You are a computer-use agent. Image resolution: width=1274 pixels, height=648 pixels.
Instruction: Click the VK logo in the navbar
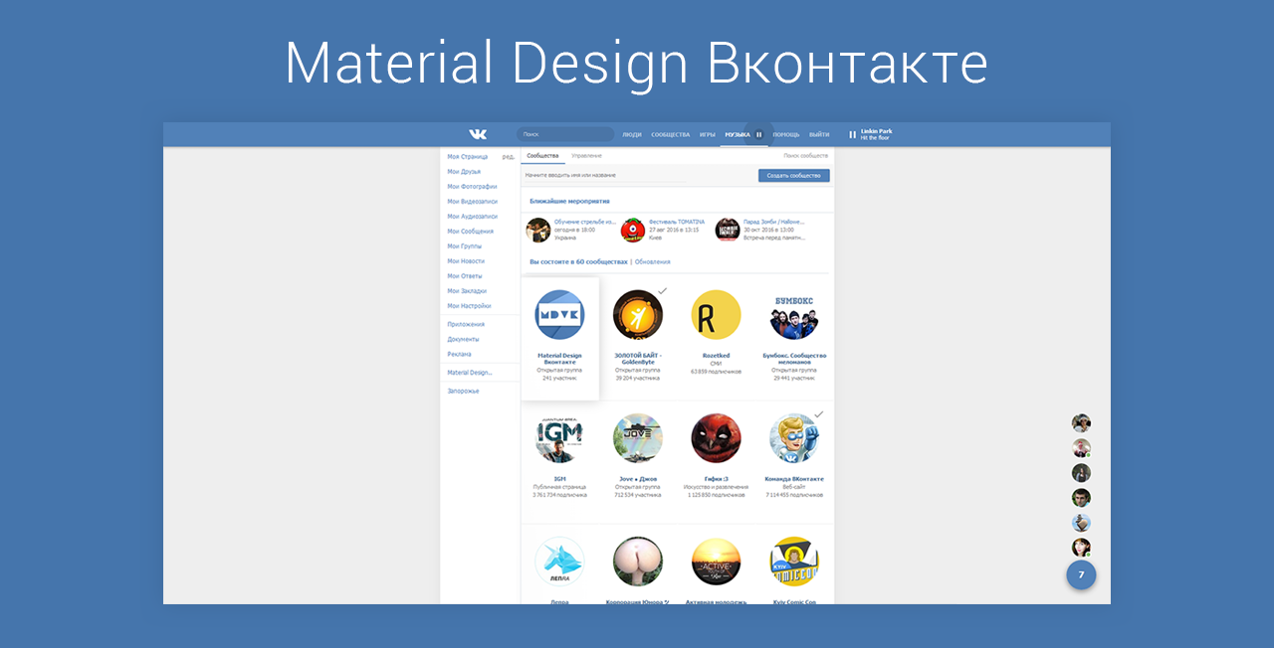pyautogui.click(x=478, y=134)
